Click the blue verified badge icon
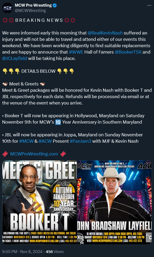This screenshot has width=154, height=257. coord(55,5)
